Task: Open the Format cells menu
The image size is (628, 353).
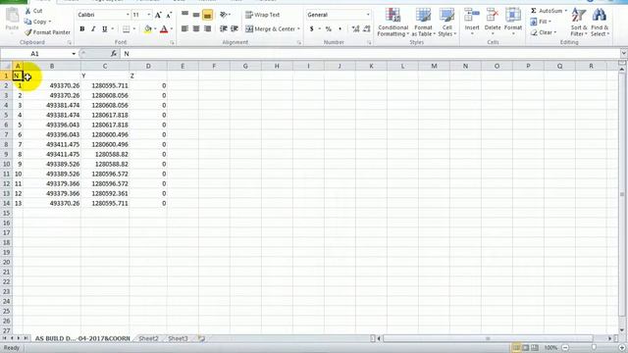Action: [512, 22]
